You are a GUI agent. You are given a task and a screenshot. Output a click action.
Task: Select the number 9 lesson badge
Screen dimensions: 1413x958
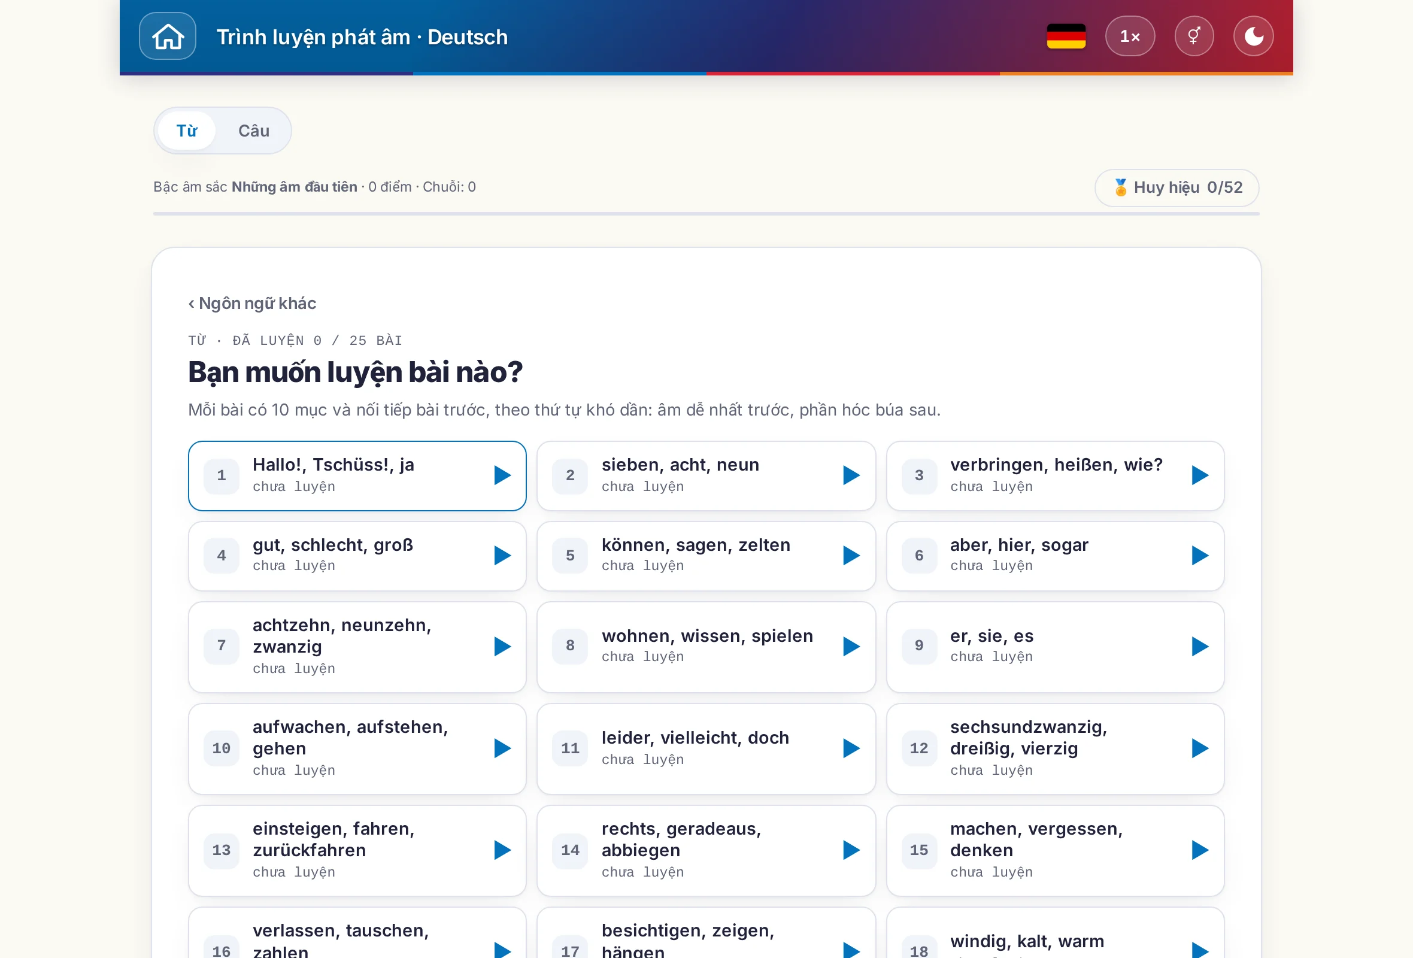[x=918, y=647]
